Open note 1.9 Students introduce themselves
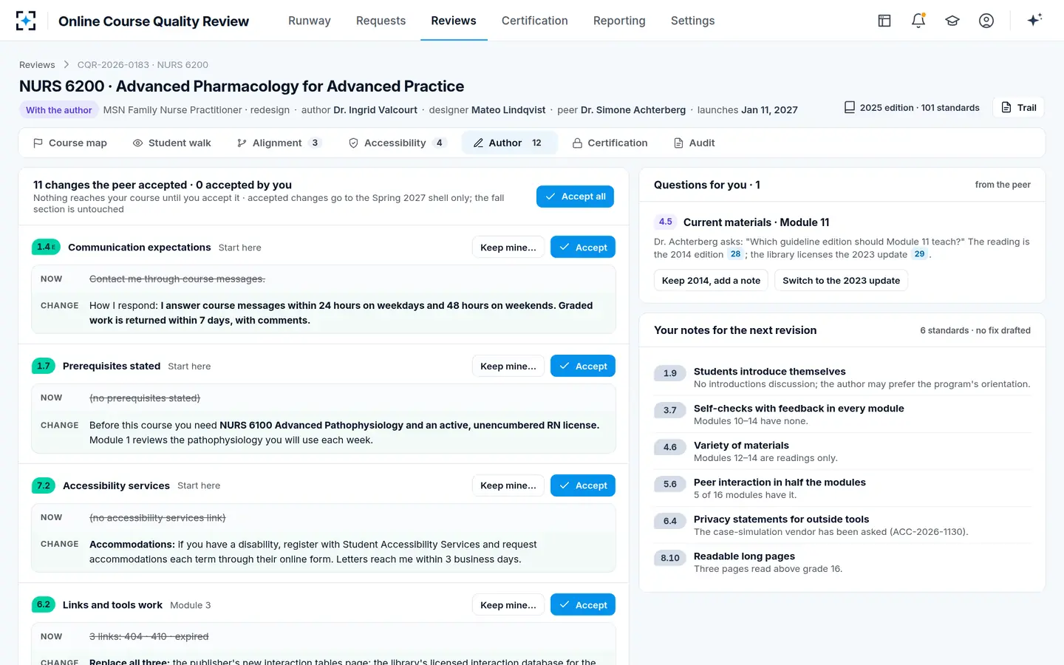Screen dimensions: 1064x665 click(x=842, y=378)
